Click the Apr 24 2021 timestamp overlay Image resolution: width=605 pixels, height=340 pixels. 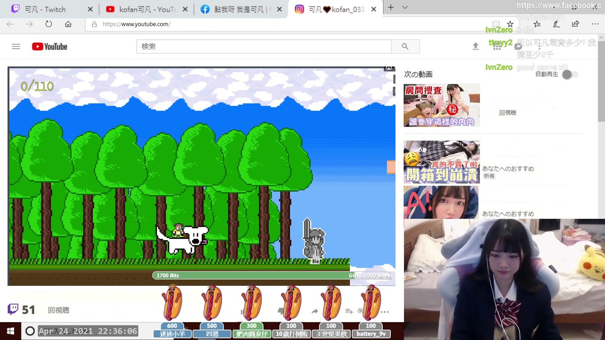pos(88,331)
